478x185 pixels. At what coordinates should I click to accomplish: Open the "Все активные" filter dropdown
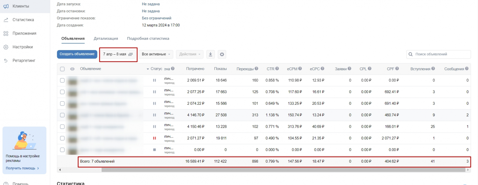point(156,54)
